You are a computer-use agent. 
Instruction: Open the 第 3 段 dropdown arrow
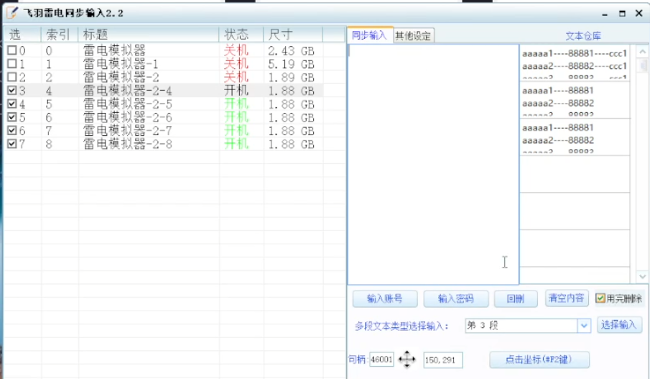pos(583,326)
